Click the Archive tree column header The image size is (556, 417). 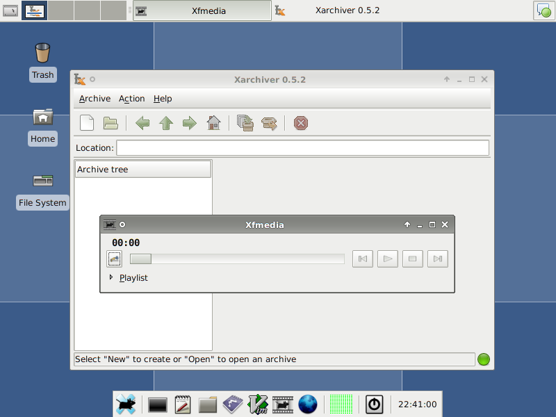tap(143, 169)
